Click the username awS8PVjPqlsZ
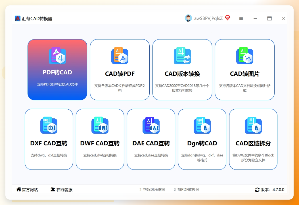The width and height of the screenshot is (299, 205). [x=208, y=18]
